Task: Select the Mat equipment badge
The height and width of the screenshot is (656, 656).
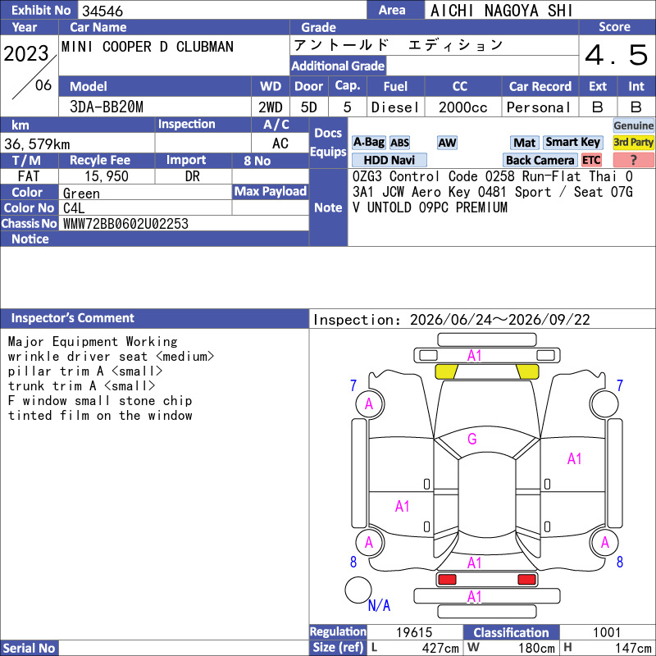Action: 525,143
